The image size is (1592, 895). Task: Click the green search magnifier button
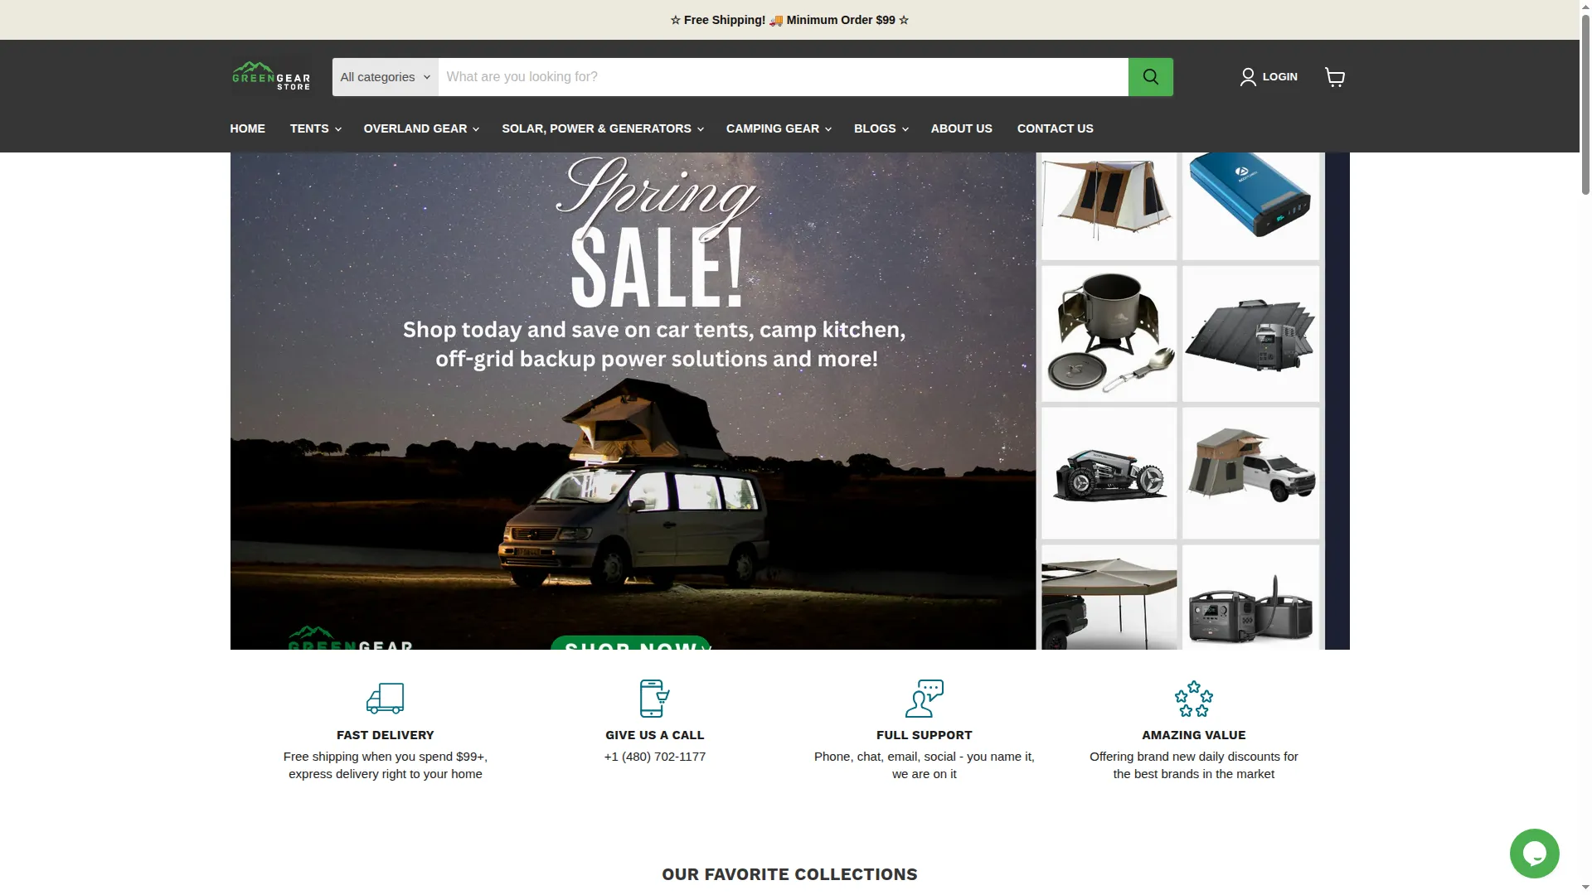click(1150, 77)
